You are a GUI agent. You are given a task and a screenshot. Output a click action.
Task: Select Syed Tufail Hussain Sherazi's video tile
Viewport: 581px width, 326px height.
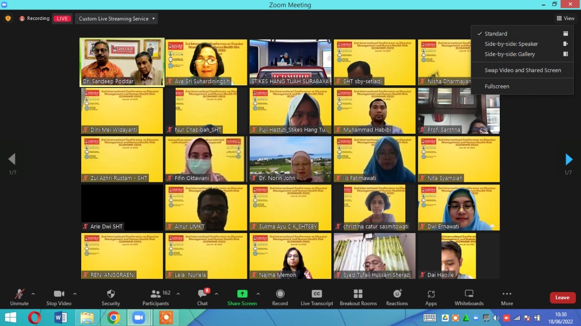pyautogui.click(x=374, y=256)
